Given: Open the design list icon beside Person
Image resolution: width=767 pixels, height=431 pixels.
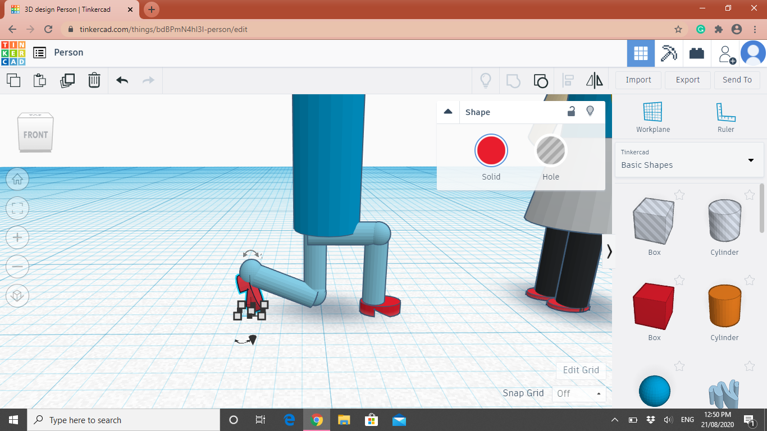Looking at the screenshot, I should pyautogui.click(x=39, y=53).
